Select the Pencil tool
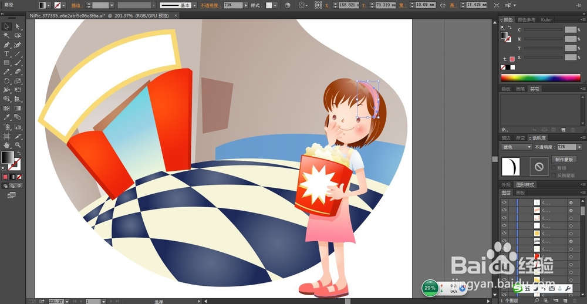The width and height of the screenshot is (587, 304). (x=6, y=72)
